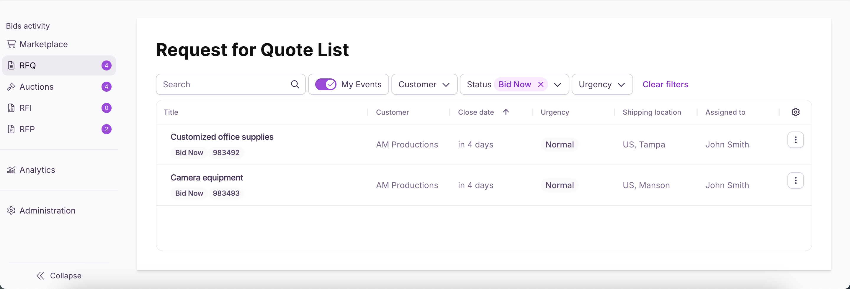Click the Analytics chart icon
The image size is (850, 289).
(x=11, y=170)
